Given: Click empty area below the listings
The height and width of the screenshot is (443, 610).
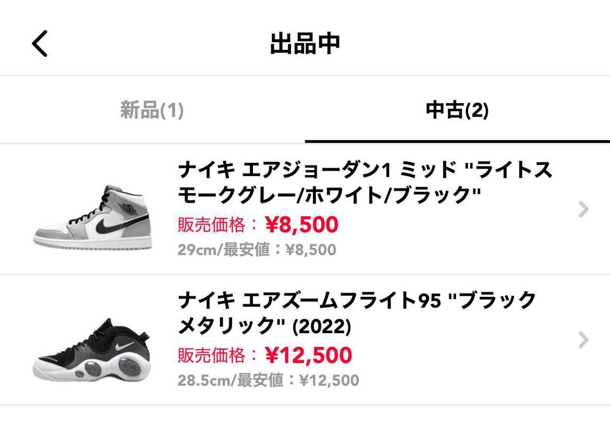Looking at the screenshot, I should point(305,425).
